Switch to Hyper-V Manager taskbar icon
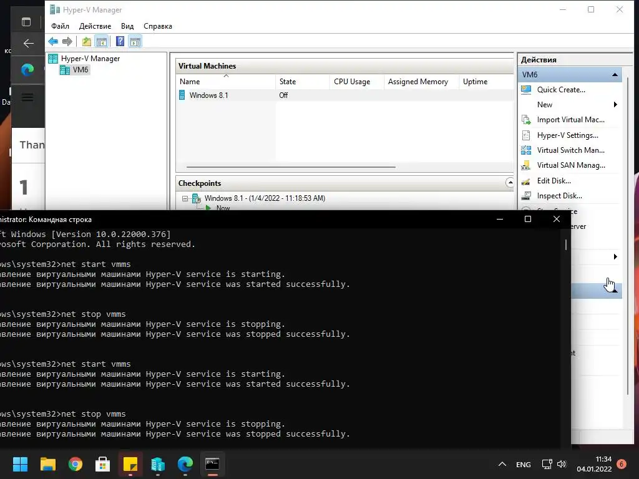Viewport: 639px width, 479px height. 158,464
